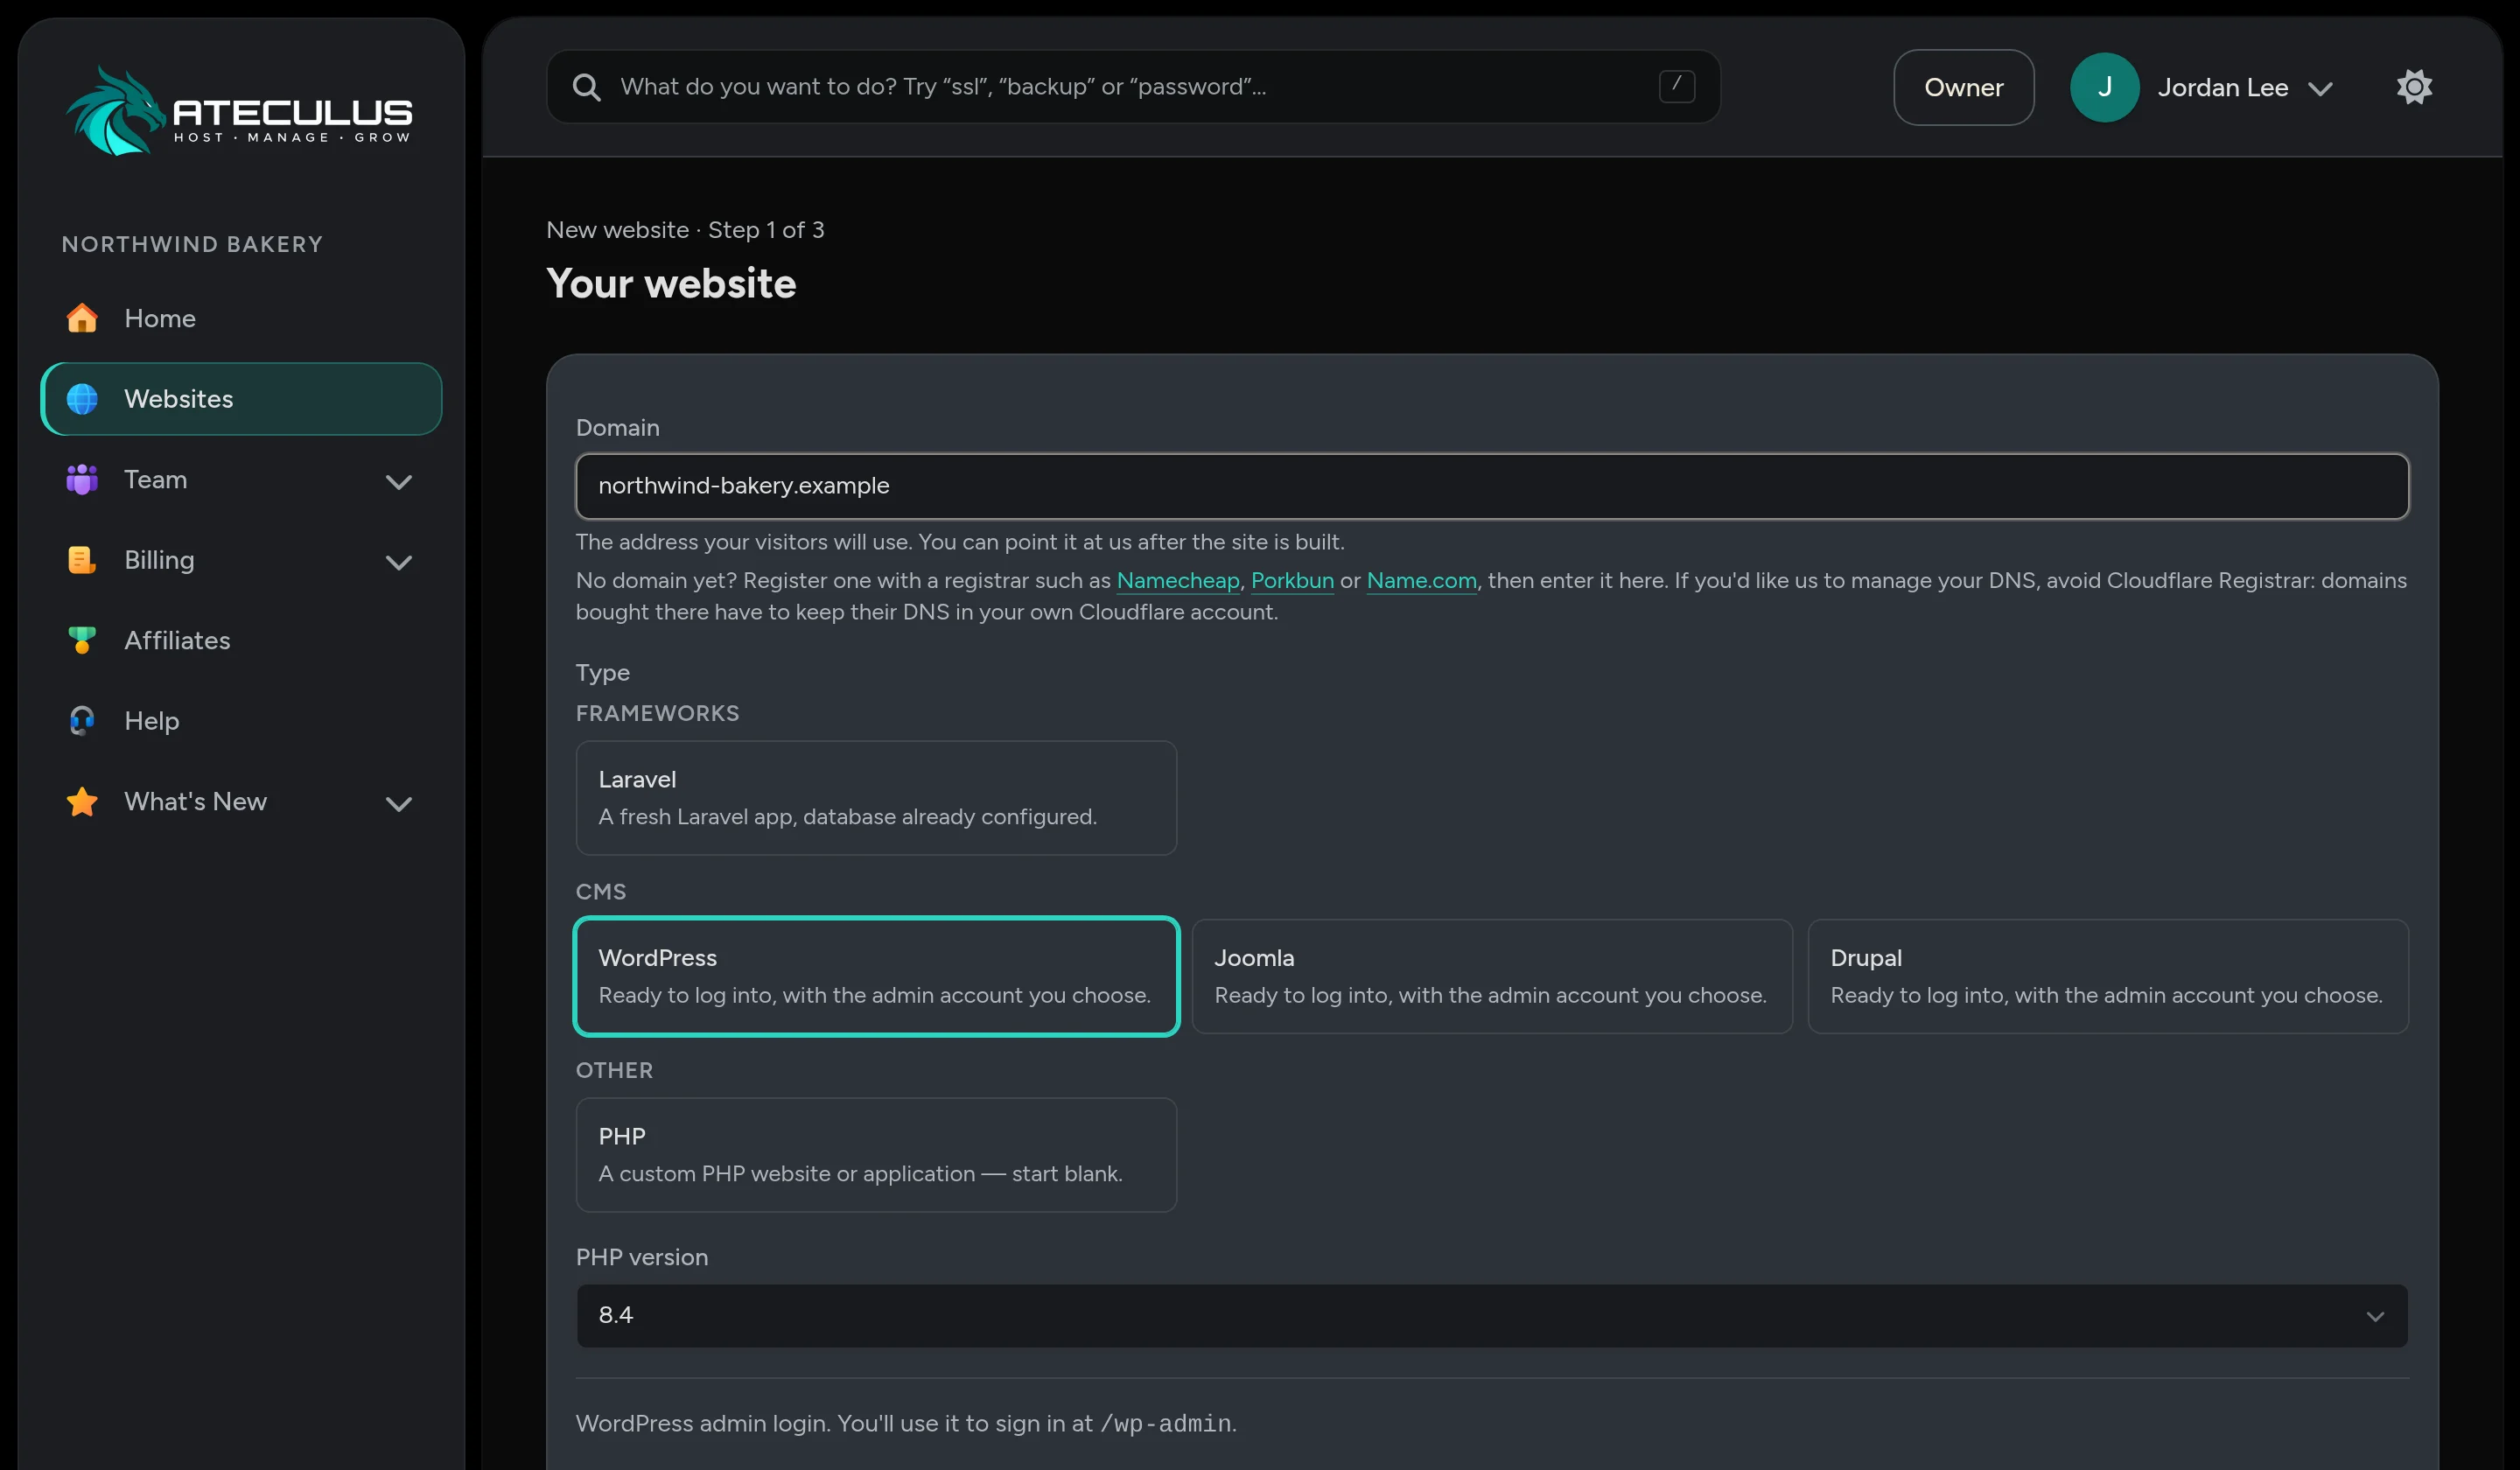Click the Affiliates medal icon
Image resolution: width=2520 pixels, height=1470 pixels.
(82, 641)
